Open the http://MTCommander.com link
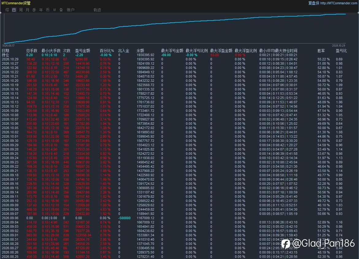Screen dimensions: 359x259 pos(339,3)
